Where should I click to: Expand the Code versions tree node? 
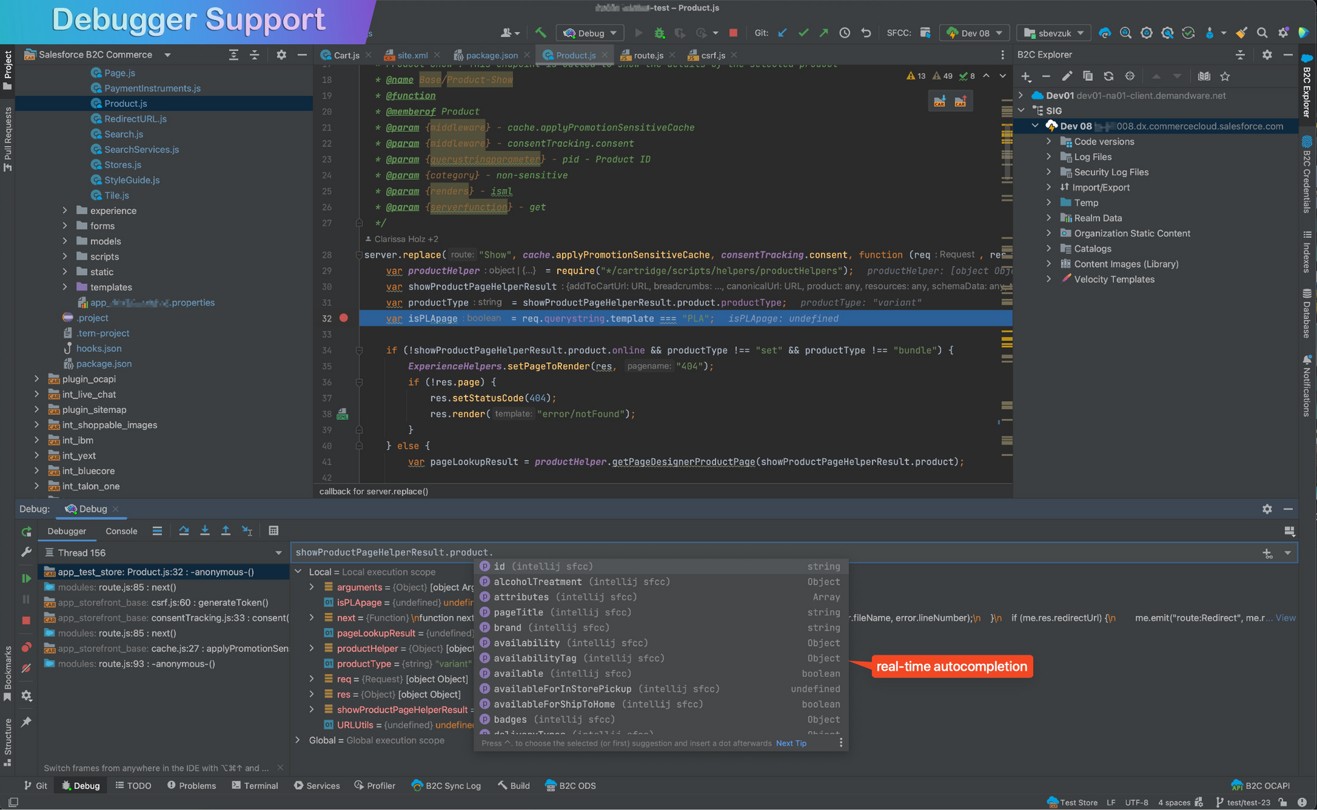1049,141
